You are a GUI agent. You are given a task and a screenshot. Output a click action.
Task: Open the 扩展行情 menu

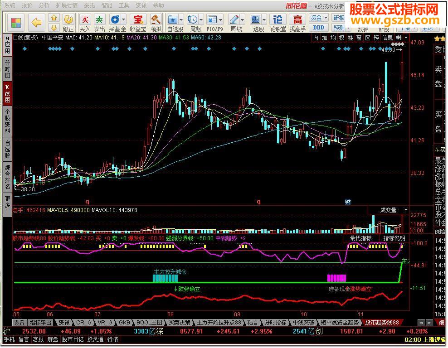coord(67,5)
